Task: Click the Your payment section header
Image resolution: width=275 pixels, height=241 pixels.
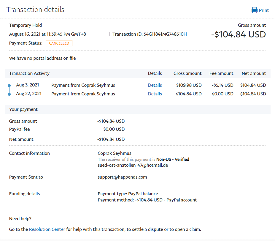Action: [23, 109]
